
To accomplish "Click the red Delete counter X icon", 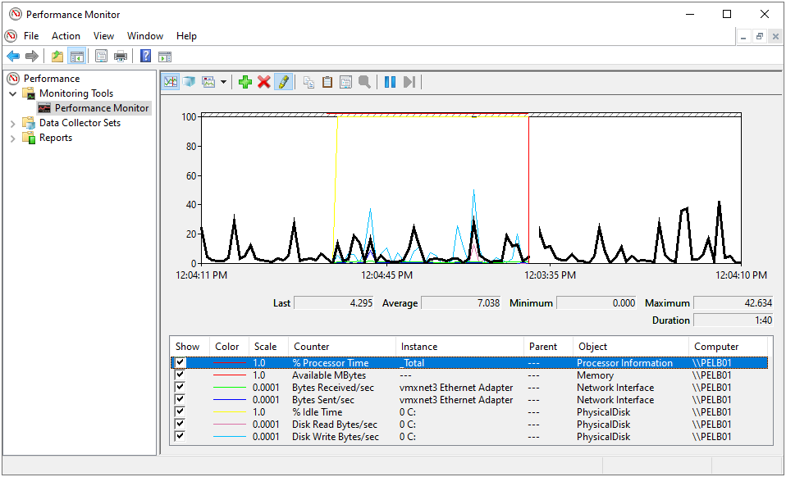I will (x=264, y=82).
